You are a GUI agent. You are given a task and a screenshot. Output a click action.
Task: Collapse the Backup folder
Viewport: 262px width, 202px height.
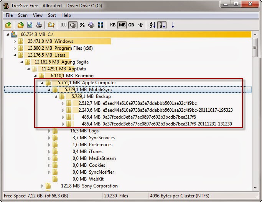pyautogui.click(x=56, y=96)
